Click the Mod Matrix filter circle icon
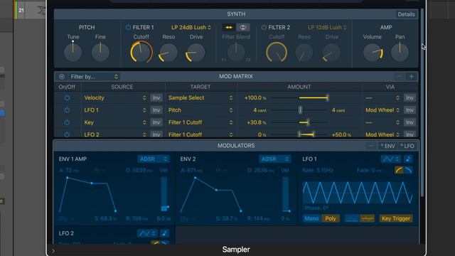The height and width of the screenshot is (256, 455). [x=62, y=77]
